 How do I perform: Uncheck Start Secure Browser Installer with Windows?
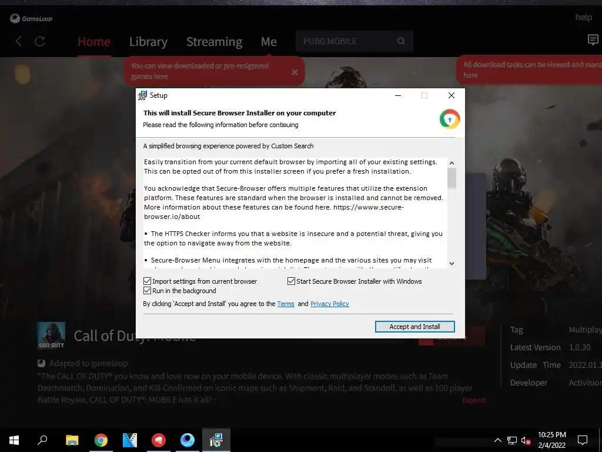291,281
